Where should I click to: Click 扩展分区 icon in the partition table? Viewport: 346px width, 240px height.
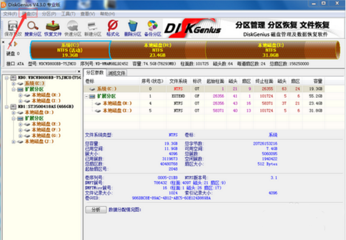coord(92,96)
